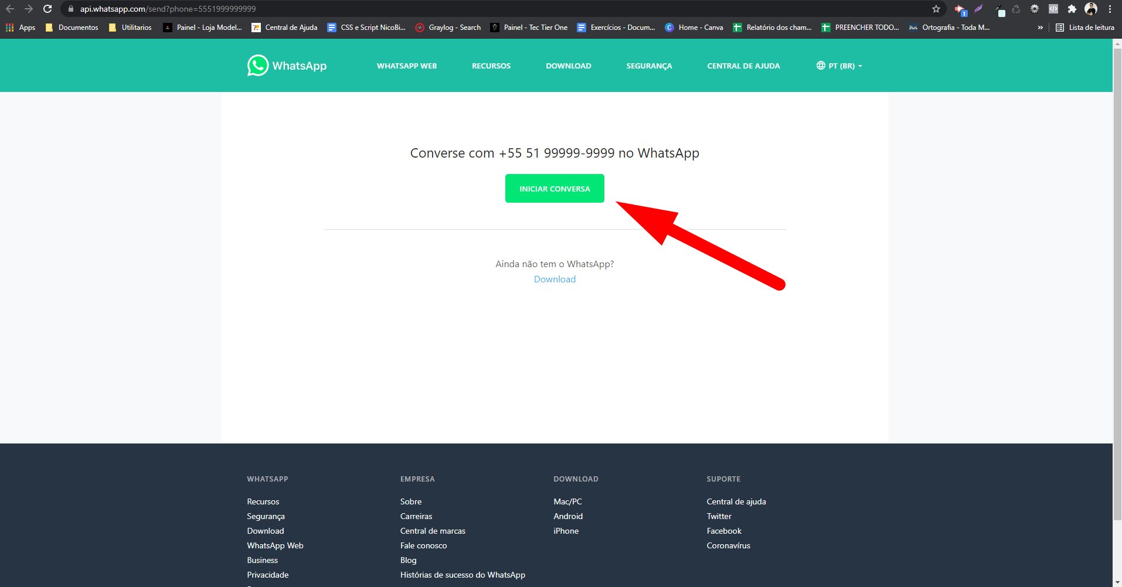Open Histórias de sucesso do WhatsApp link

click(463, 575)
